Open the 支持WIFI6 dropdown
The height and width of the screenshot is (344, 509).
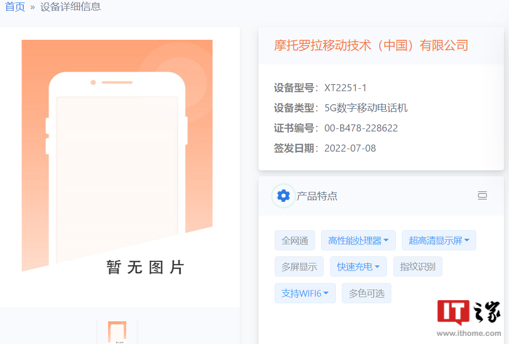(305, 293)
